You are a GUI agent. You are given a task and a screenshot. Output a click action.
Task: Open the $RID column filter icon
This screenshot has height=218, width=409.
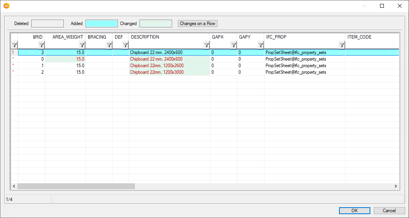tap(41, 45)
